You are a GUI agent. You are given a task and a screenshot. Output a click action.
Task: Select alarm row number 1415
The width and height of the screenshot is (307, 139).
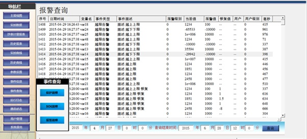pyautogui.click(x=155, y=59)
